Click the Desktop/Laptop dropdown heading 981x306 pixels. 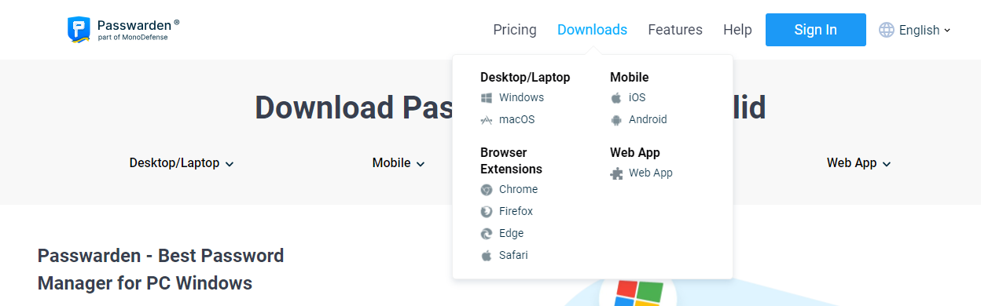point(525,77)
